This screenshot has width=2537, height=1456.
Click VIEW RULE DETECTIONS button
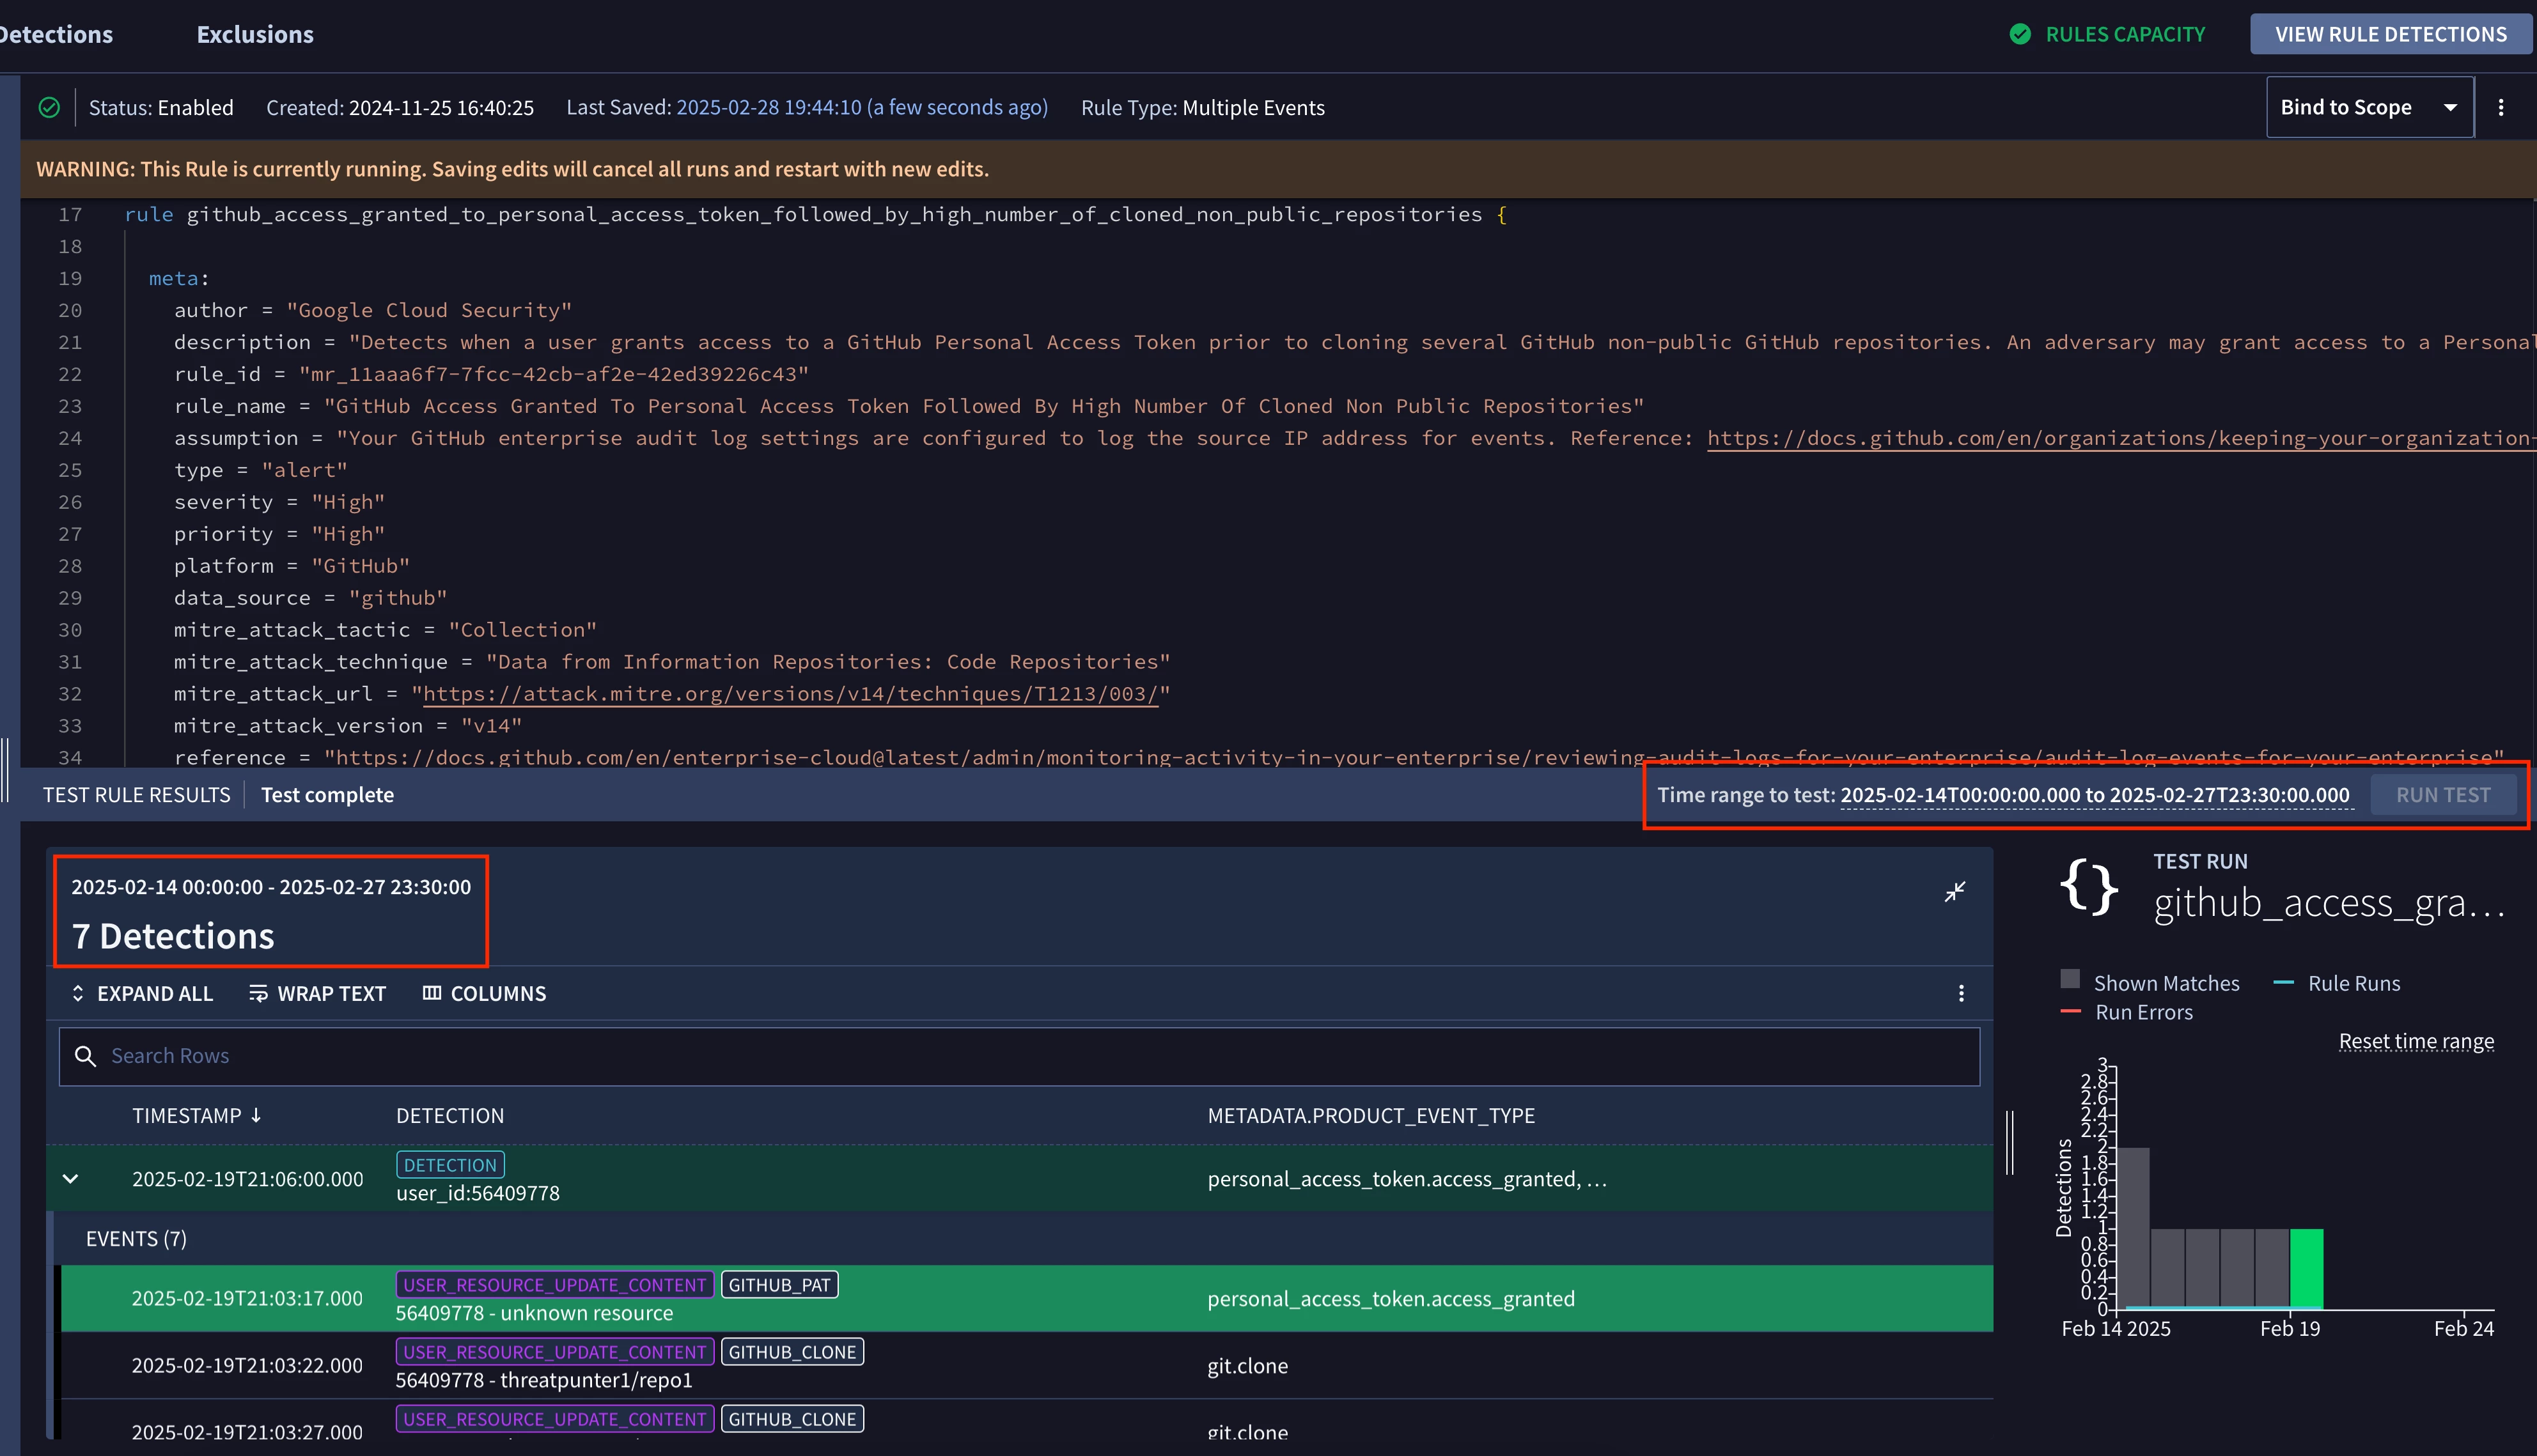2390,35
